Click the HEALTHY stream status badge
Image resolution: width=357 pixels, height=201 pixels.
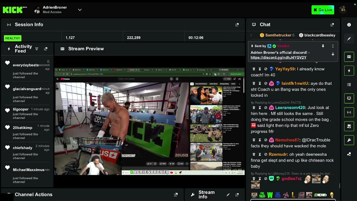[13, 38]
